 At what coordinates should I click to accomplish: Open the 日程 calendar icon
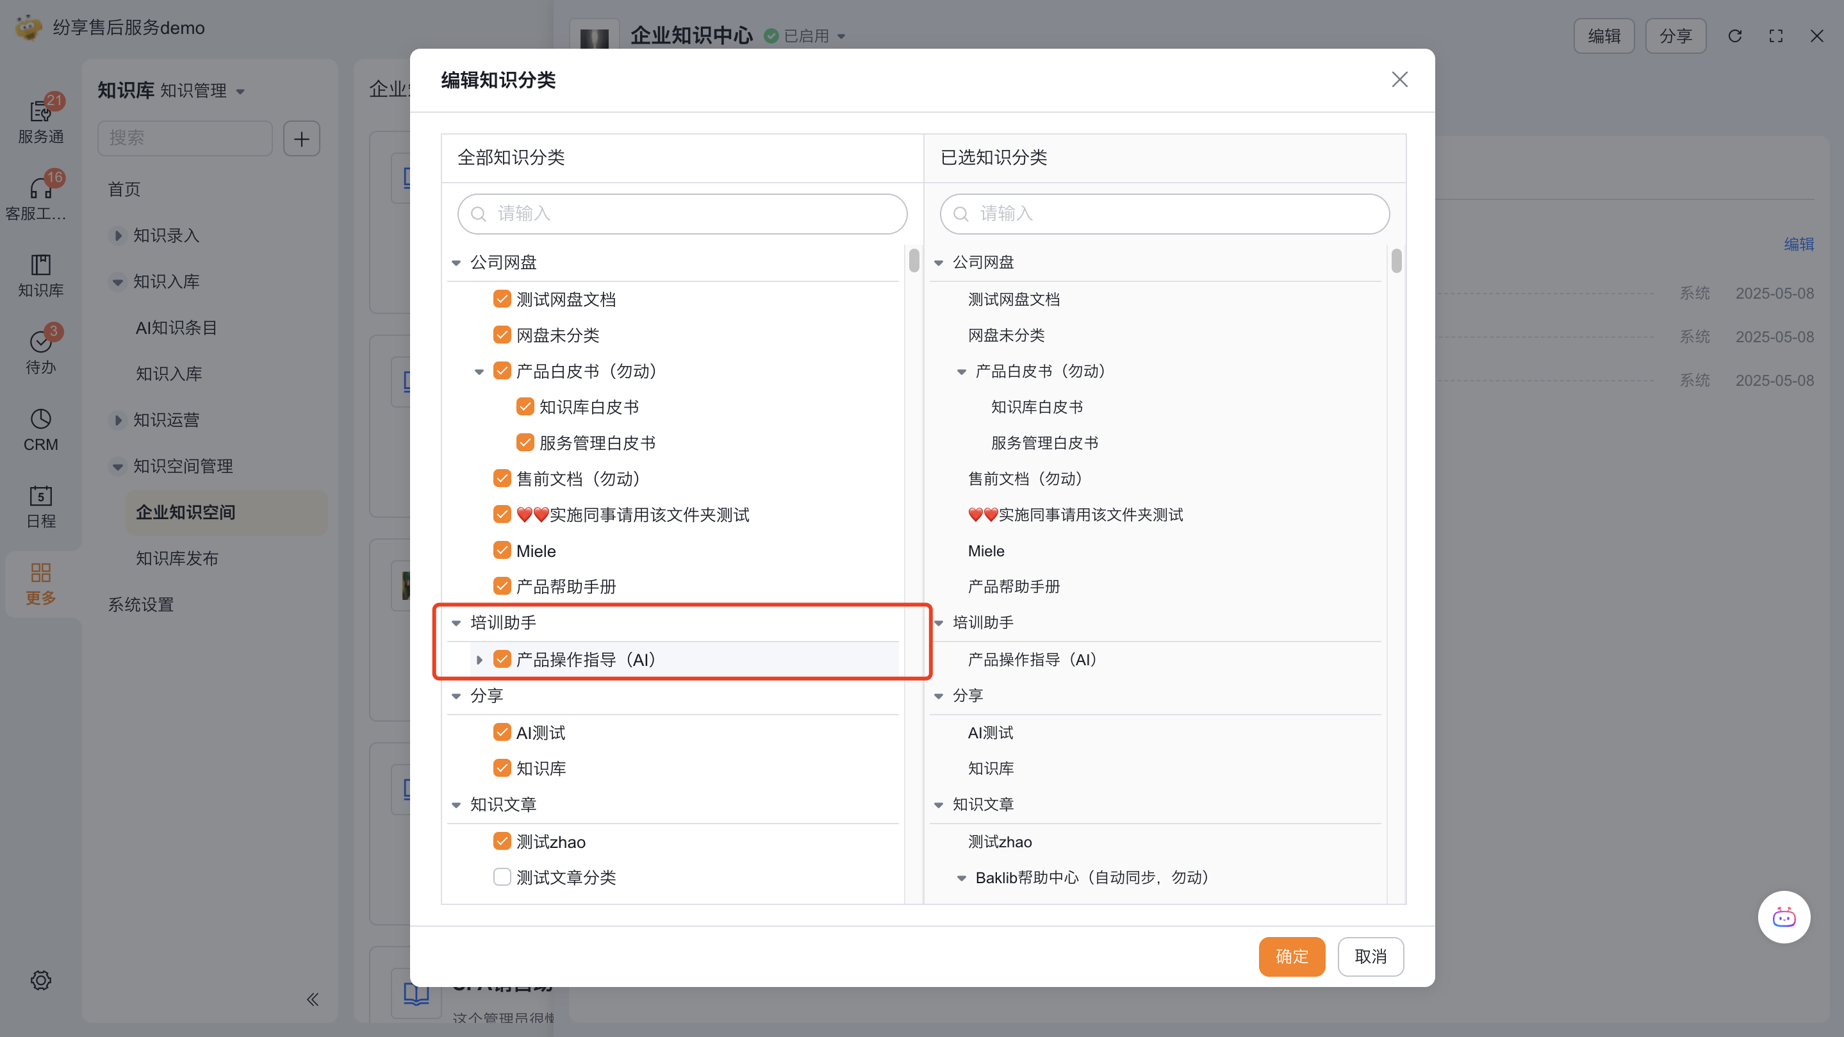pos(40,497)
